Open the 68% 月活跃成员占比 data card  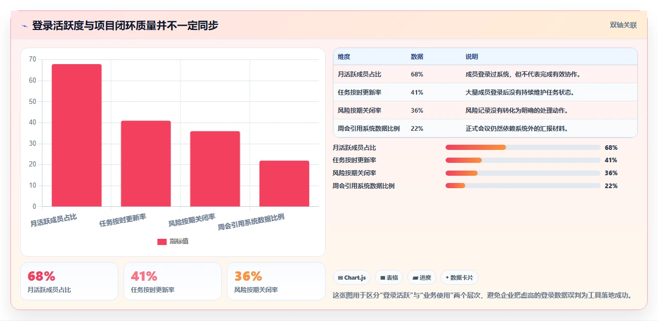(69, 281)
